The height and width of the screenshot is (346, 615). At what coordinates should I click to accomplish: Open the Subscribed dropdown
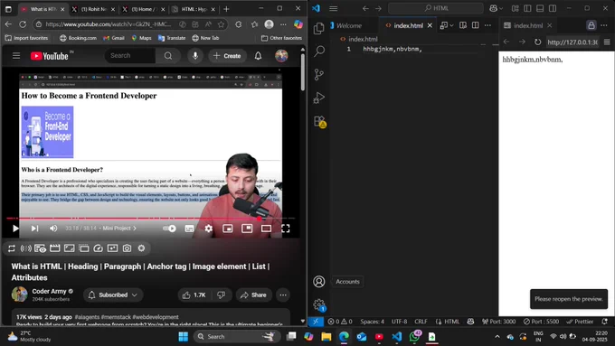coord(113,295)
